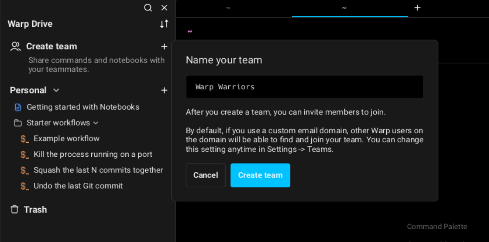Click the team name input field
489x242 pixels.
coord(305,87)
